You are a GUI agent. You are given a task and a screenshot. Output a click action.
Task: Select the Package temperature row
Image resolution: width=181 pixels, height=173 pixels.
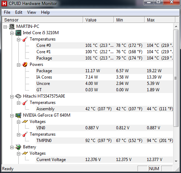coord(104,58)
